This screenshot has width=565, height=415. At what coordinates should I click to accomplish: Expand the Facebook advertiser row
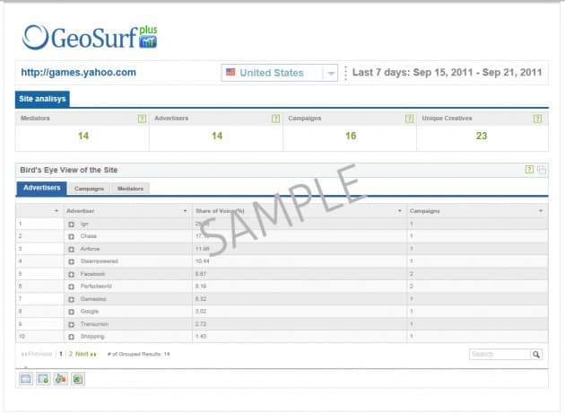pos(72,274)
